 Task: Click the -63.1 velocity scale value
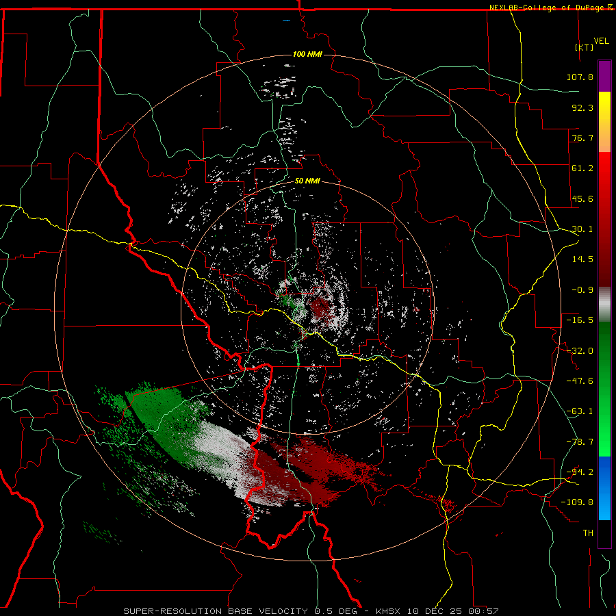click(x=580, y=411)
